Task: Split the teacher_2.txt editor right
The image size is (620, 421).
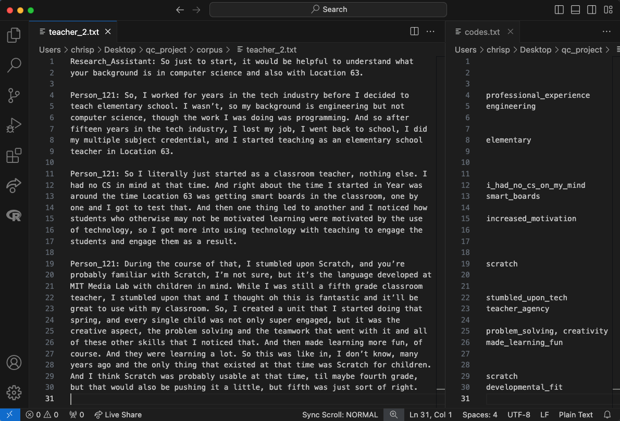Action: pyautogui.click(x=414, y=32)
